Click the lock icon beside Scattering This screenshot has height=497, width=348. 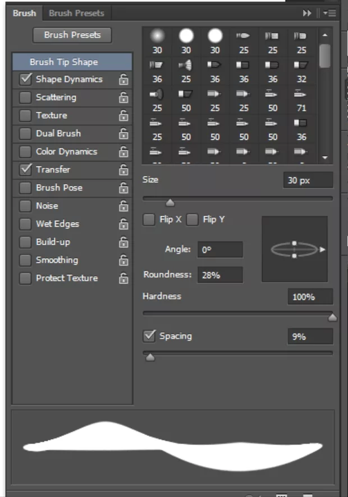click(123, 98)
